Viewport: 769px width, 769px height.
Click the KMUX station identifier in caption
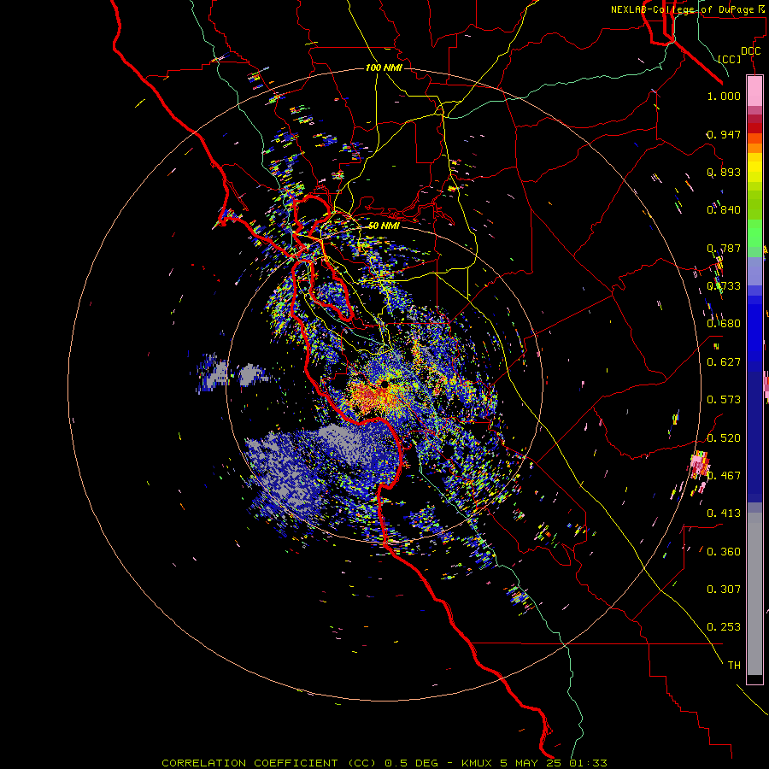(478, 763)
